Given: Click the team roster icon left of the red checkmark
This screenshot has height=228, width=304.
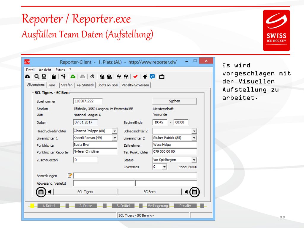Looking at the screenshot, I should [126, 77].
